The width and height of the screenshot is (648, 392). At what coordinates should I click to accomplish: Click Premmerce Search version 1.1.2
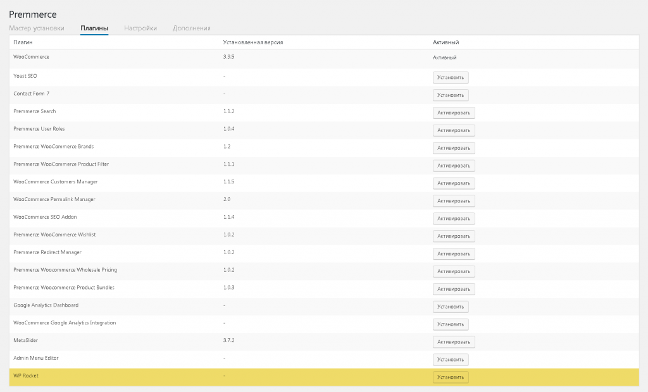pos(228,111)
